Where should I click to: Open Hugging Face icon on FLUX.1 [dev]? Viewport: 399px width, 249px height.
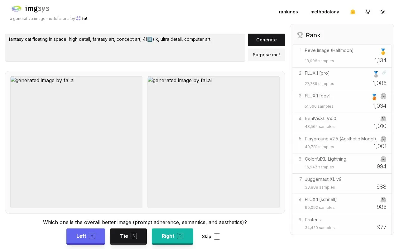point(383,96)
